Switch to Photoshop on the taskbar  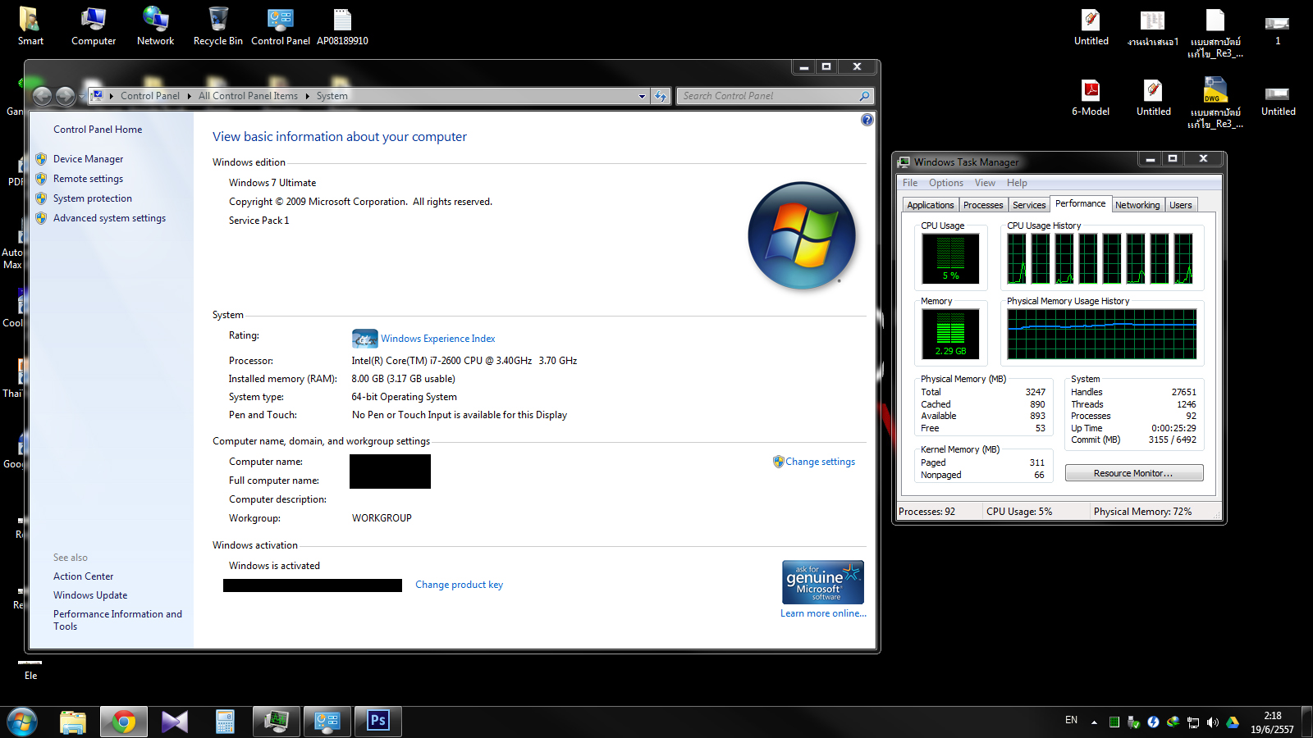coord(378,722)
